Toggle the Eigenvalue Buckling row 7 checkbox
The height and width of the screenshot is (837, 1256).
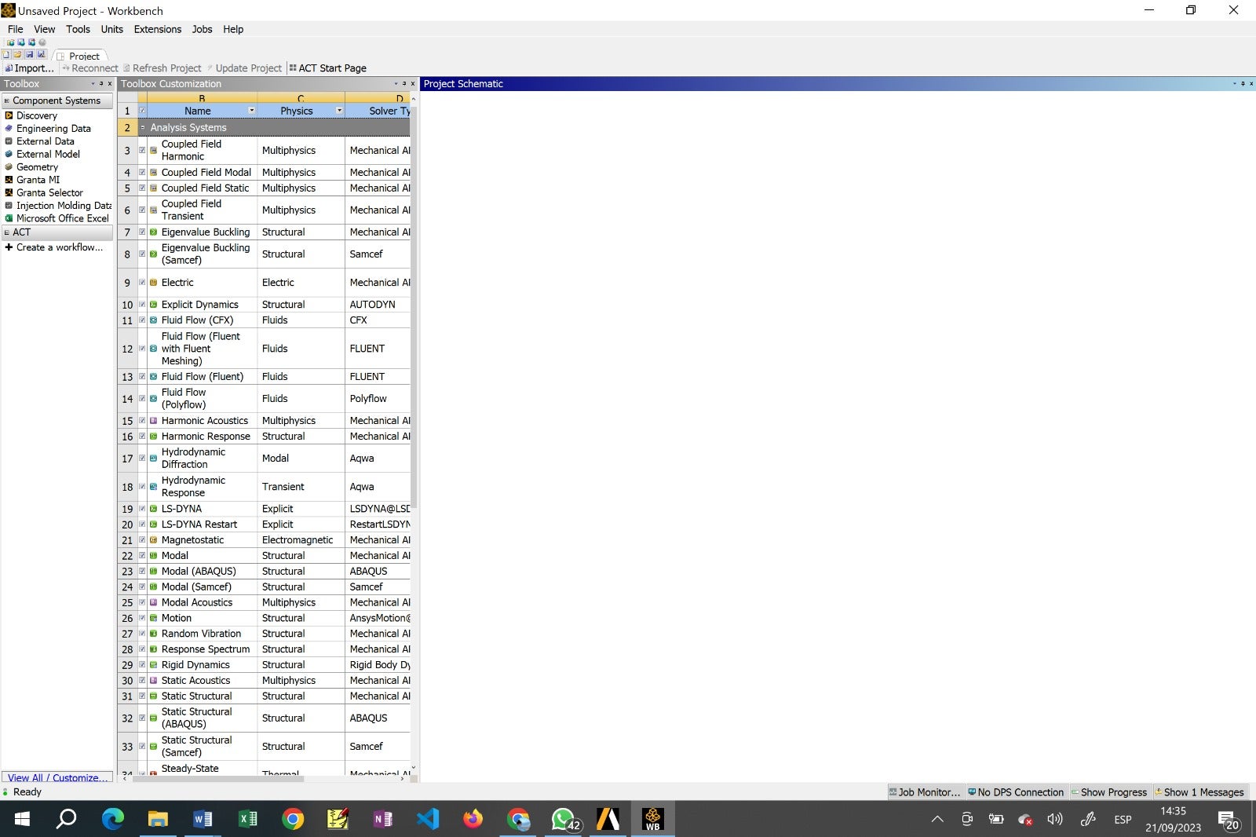point(142,232)
